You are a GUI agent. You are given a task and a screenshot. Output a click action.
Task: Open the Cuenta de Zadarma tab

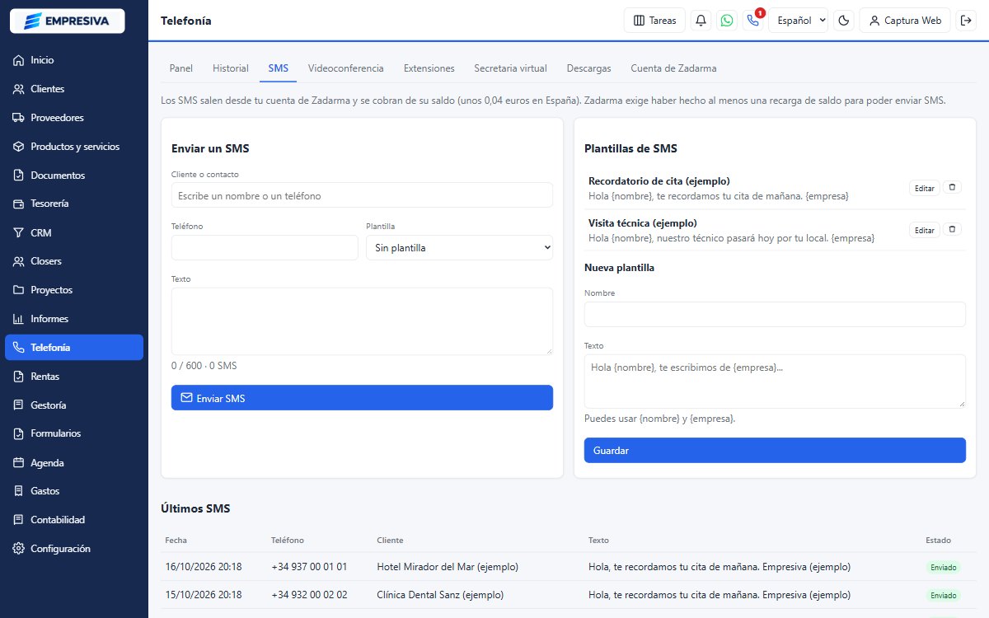click(673, 68)
